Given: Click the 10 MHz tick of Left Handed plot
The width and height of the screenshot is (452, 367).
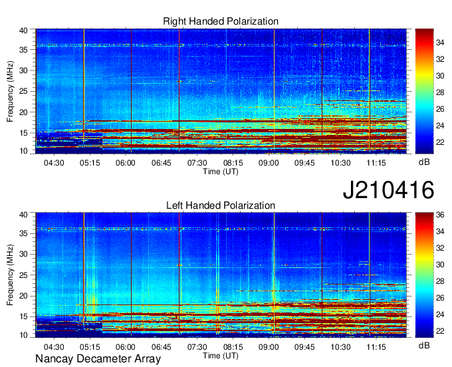Looking at the screenshot, I should point(24,334).
